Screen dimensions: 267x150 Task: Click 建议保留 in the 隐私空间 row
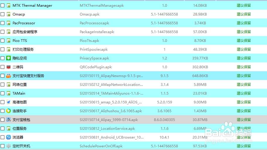244,58
